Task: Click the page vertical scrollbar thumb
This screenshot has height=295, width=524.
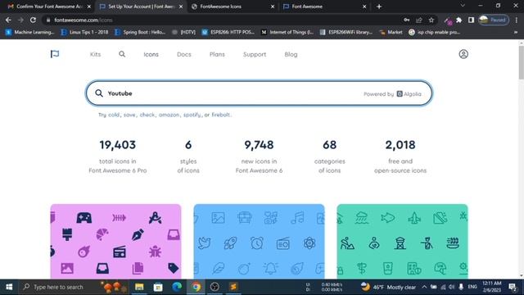Action: pyautogui.click(x=521, y=62)
